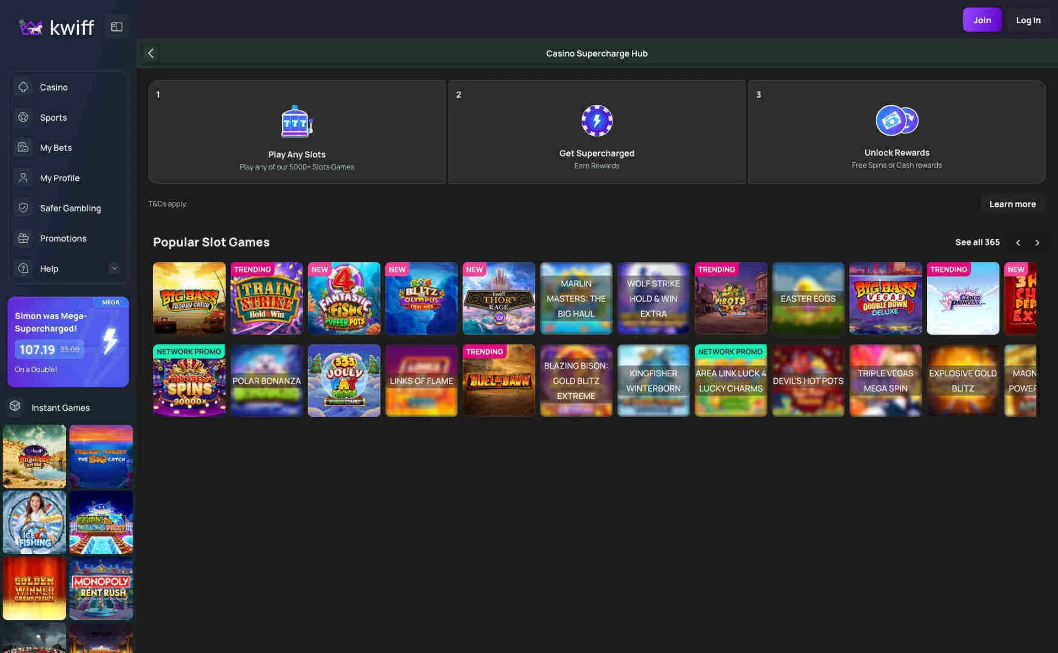Click the Get Supercharged lightning icon
1058x653 pixels.
(x=597, y=121)
